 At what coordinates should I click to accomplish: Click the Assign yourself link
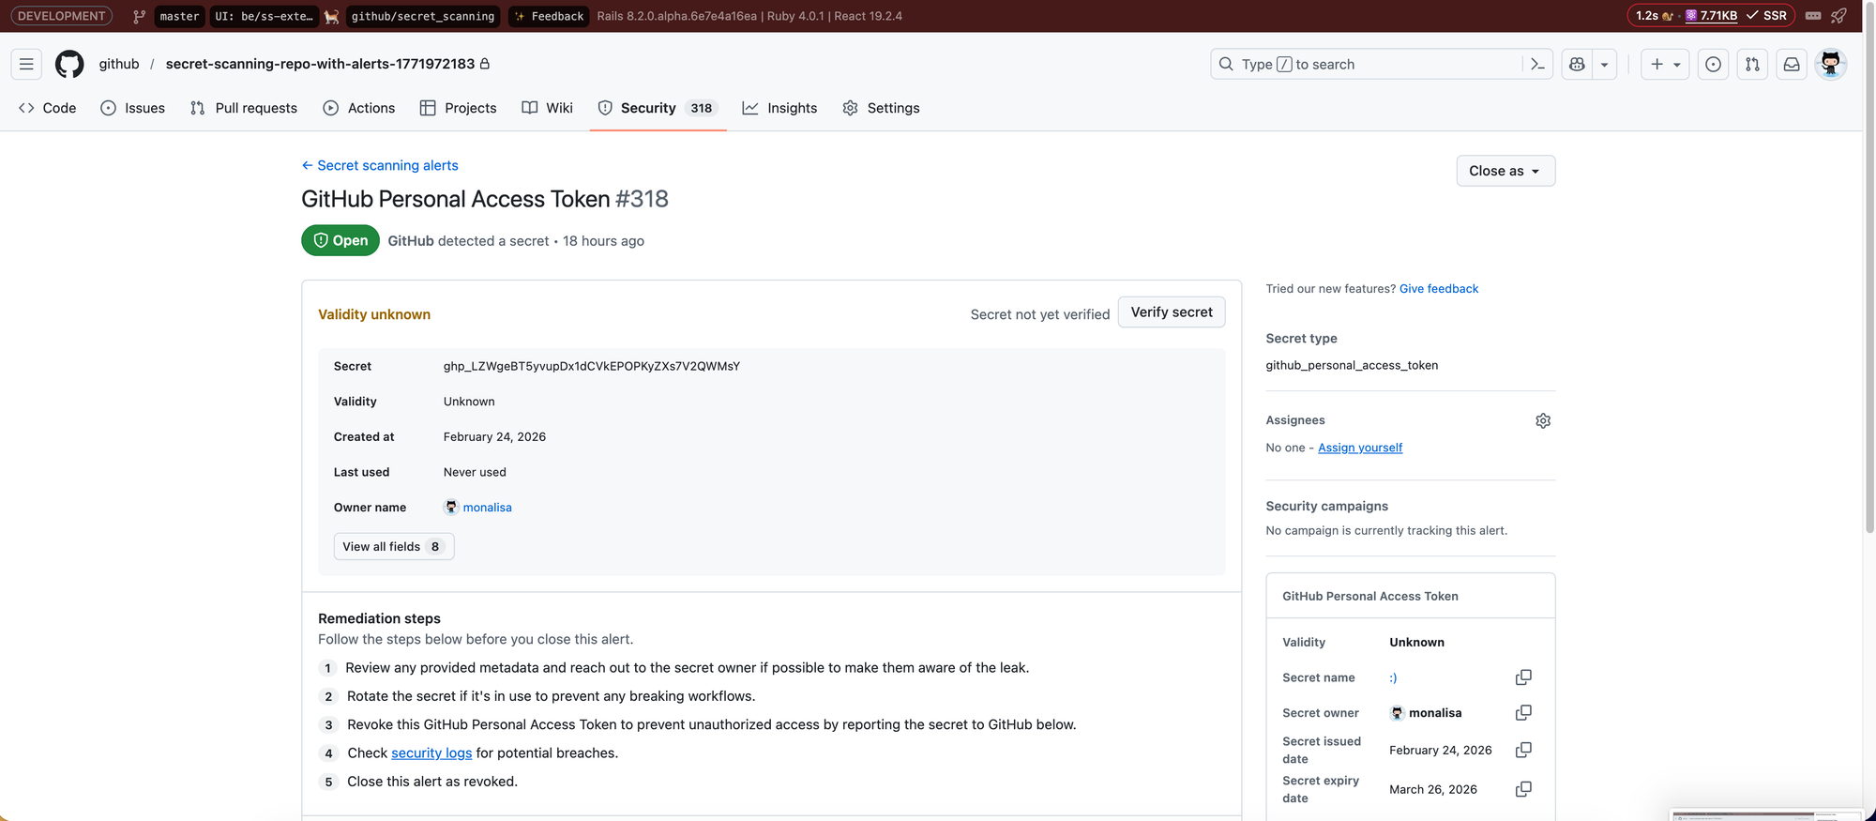pyautogui.click(x=1360, y=448)
